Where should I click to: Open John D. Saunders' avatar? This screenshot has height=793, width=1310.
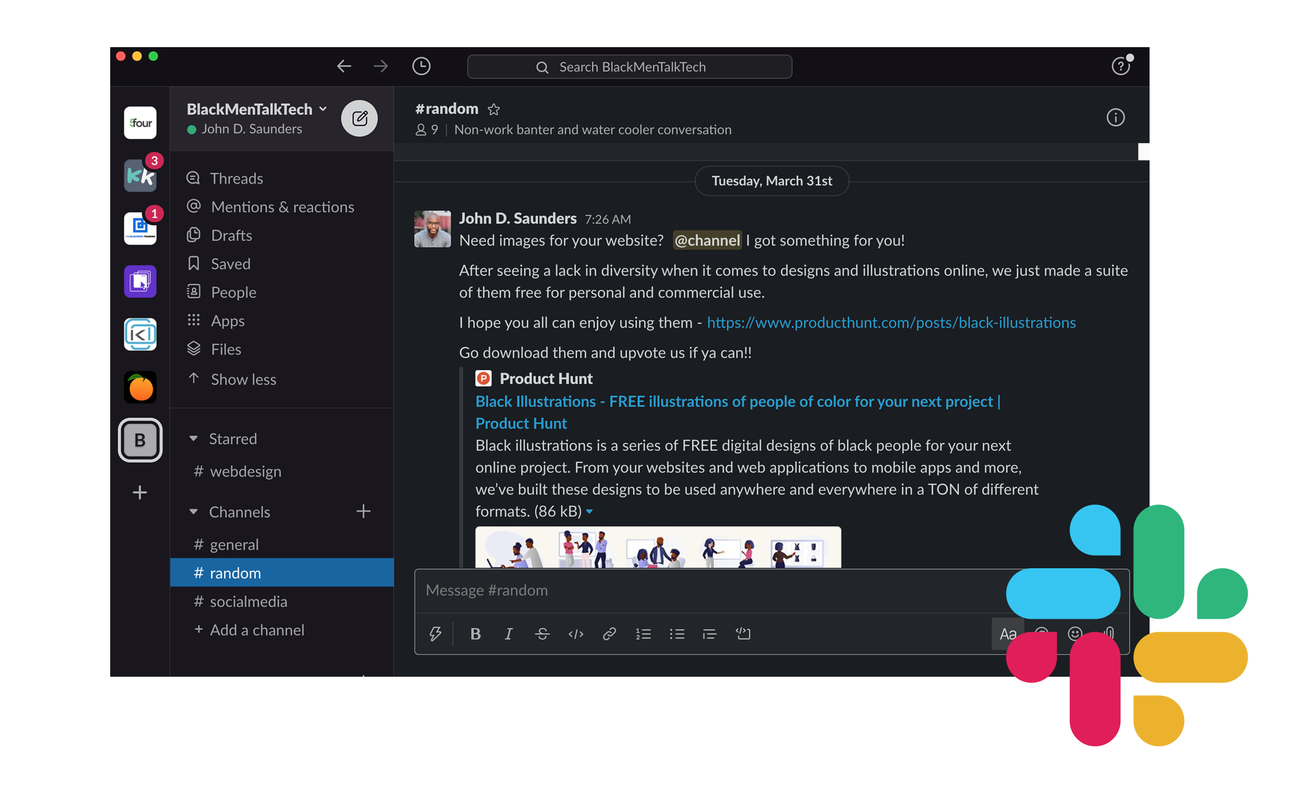(433, 229)
